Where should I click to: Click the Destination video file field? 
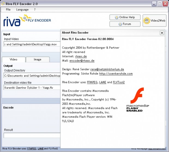coord(32,88)
